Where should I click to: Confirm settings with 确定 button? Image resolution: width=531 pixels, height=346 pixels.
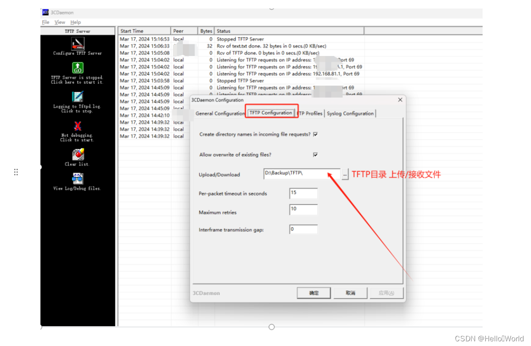click(x=313, y=293)
